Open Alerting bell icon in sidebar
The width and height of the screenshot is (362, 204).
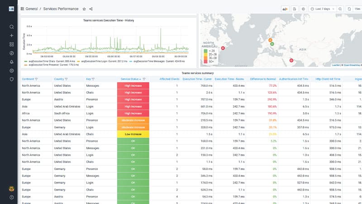point(12,62)
